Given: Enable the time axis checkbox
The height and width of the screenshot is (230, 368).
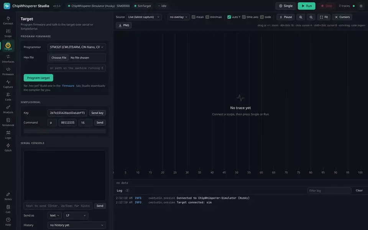Looking at the screenshot, I should [244, 17].
